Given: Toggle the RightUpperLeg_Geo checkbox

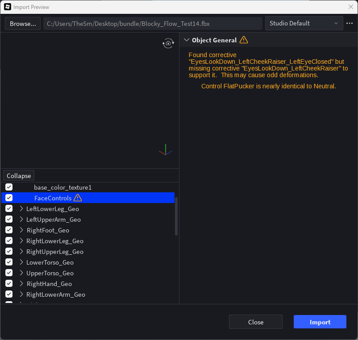Looking at the screenshot, I should [9, 252].
